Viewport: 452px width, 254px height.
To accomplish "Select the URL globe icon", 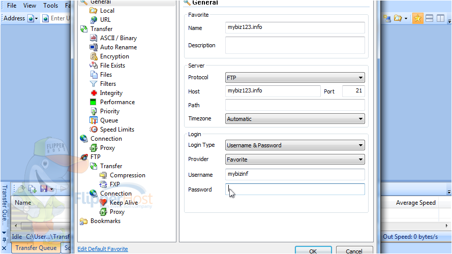I will [x=94, y=20].
